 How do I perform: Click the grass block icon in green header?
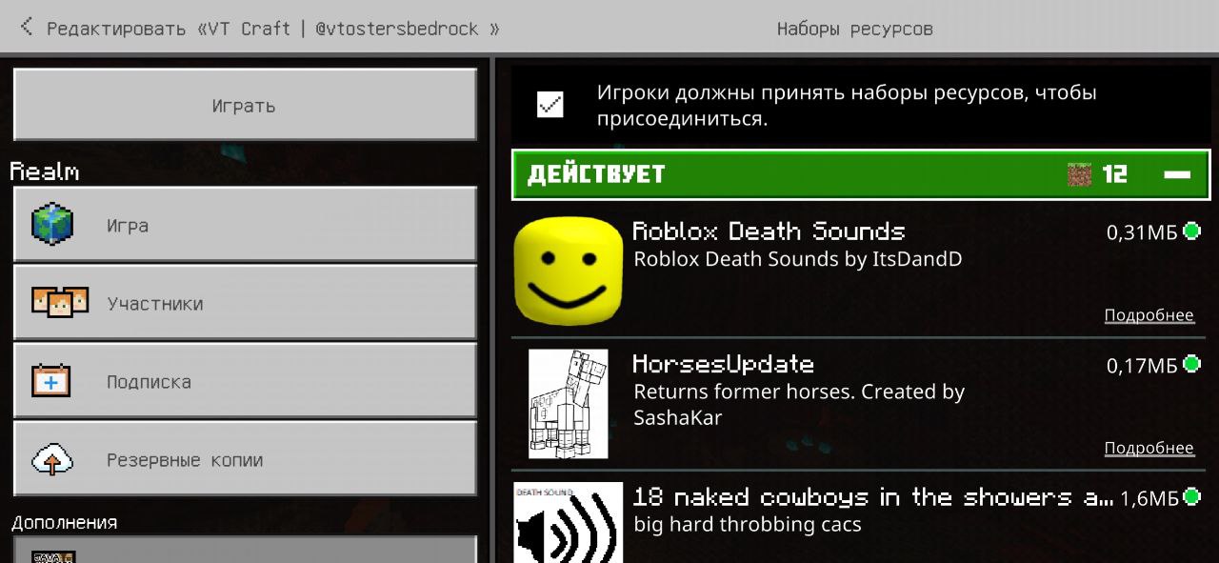(x=1079, y=174)
